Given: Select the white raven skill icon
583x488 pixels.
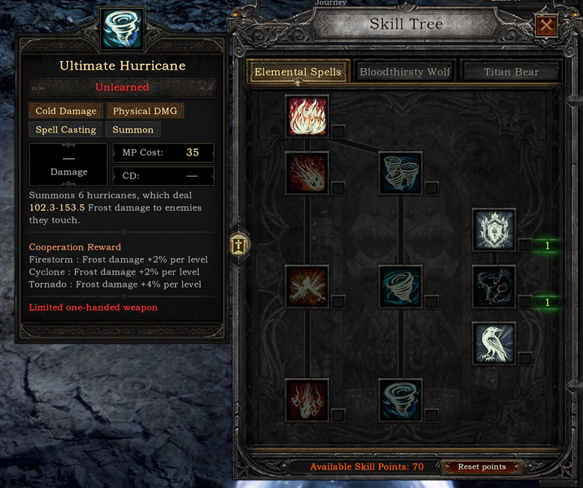Looking at the screenshot, I should click(494, 344).
